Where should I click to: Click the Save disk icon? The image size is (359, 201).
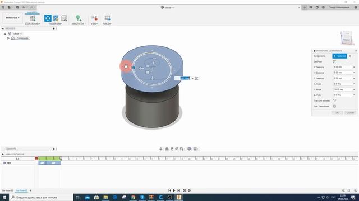coord(17,7)
